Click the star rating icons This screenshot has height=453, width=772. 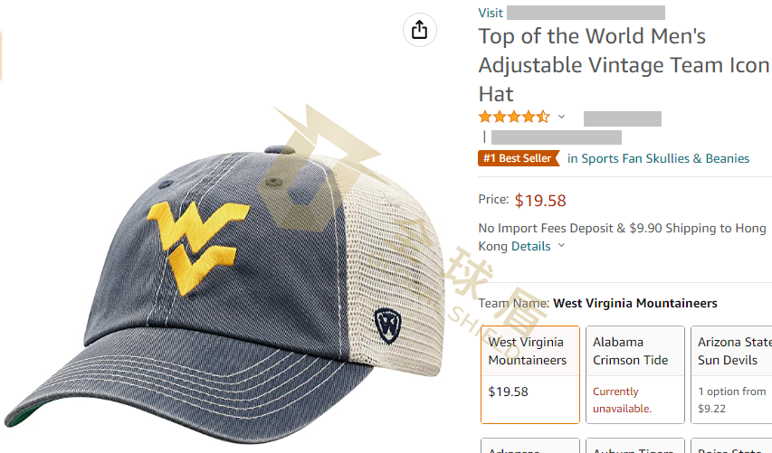[x=514, y=117]
